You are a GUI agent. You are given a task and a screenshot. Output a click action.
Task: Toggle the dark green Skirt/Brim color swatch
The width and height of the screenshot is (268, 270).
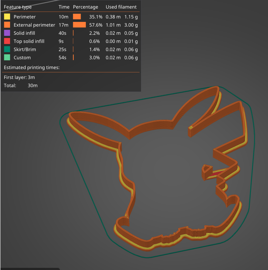tap(7, 49)
